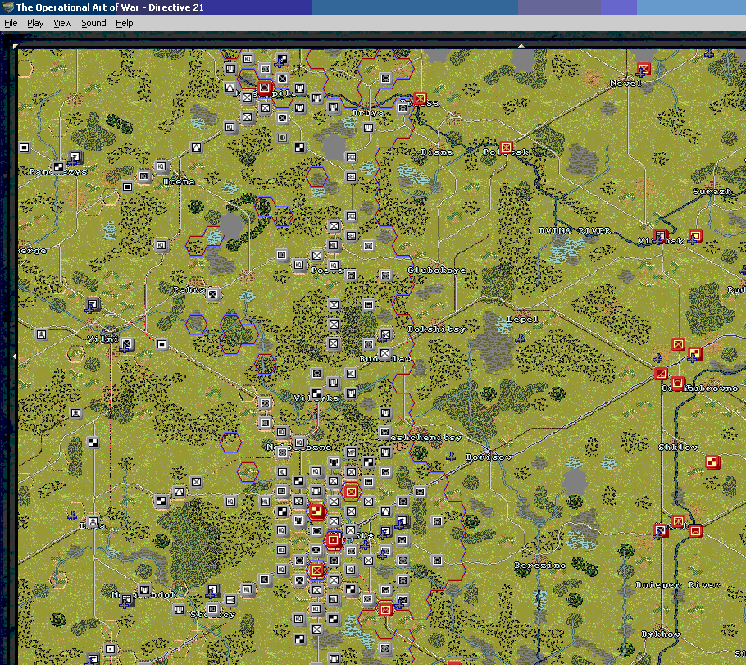Select the red checkered armor unit northwest of Minsk
The height and width of the screenshot is (668, 746).
[x=316, y=511]
